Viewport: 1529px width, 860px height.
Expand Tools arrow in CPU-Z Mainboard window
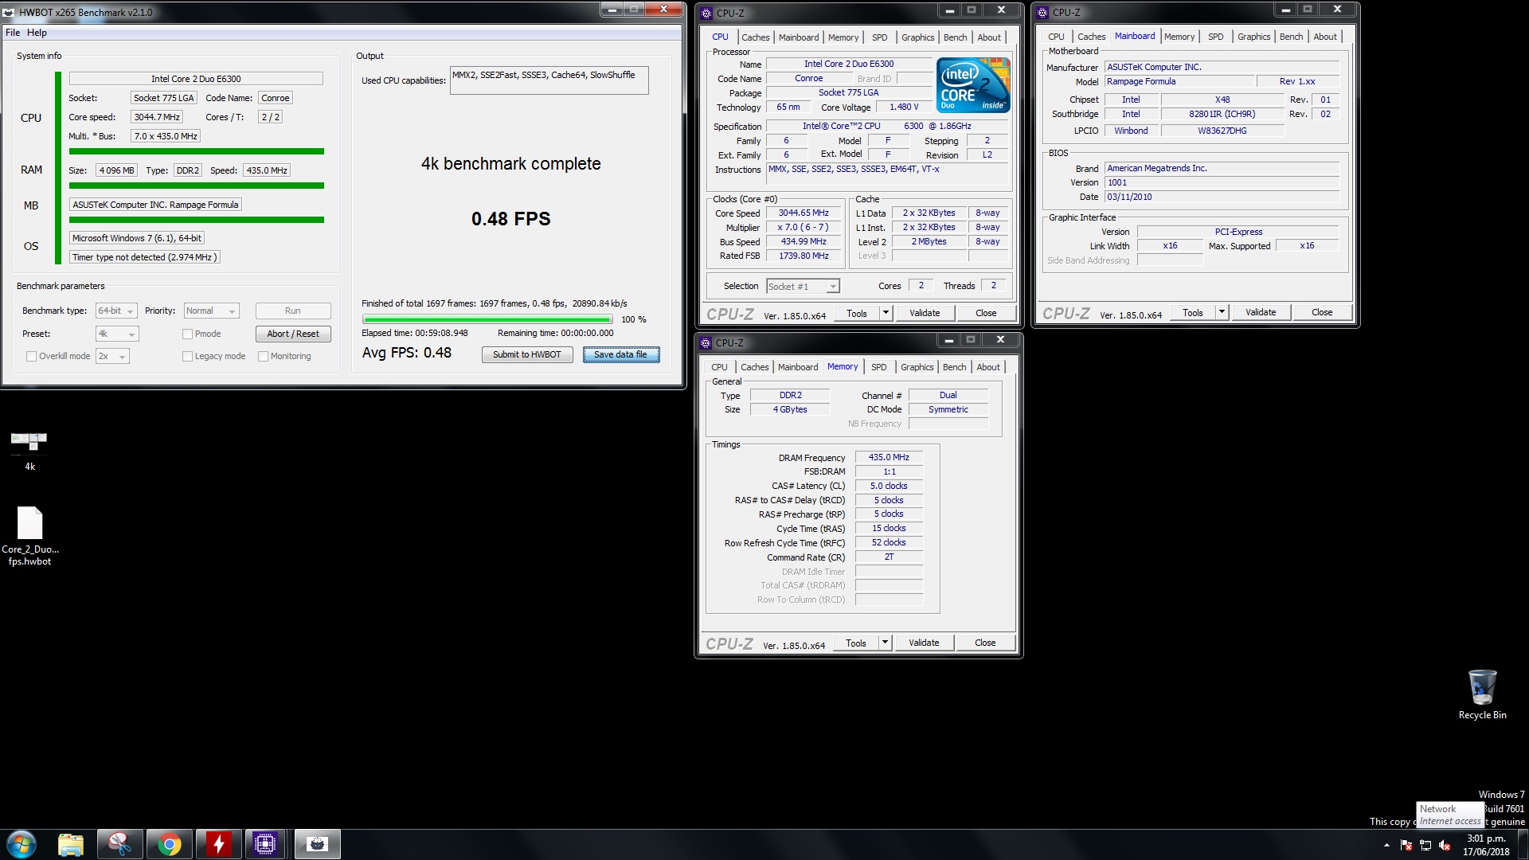1221,312
